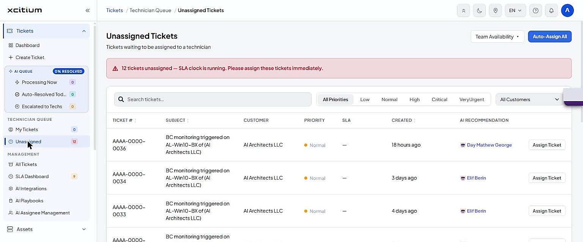Filter by Low priority
The width and height of the screenshot is (583, 242).
click(x=365, y=100)
